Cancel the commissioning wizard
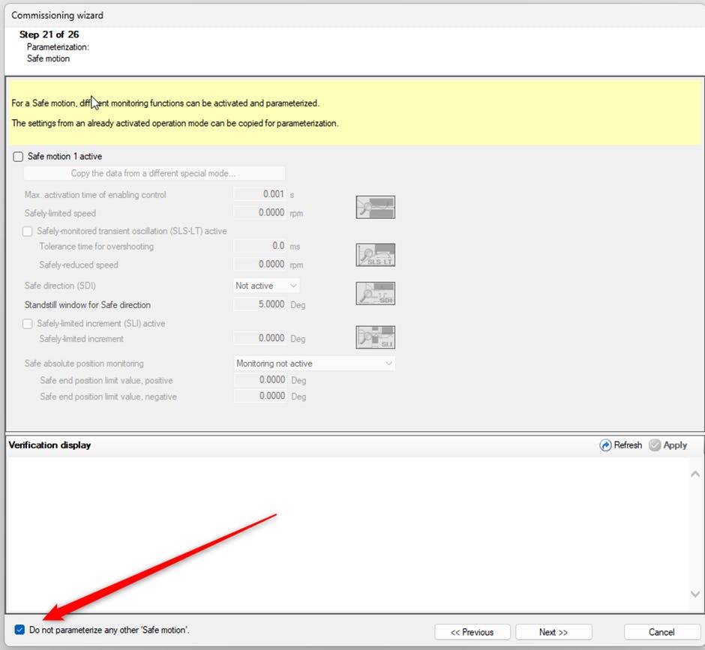 [x=661, y=632]
